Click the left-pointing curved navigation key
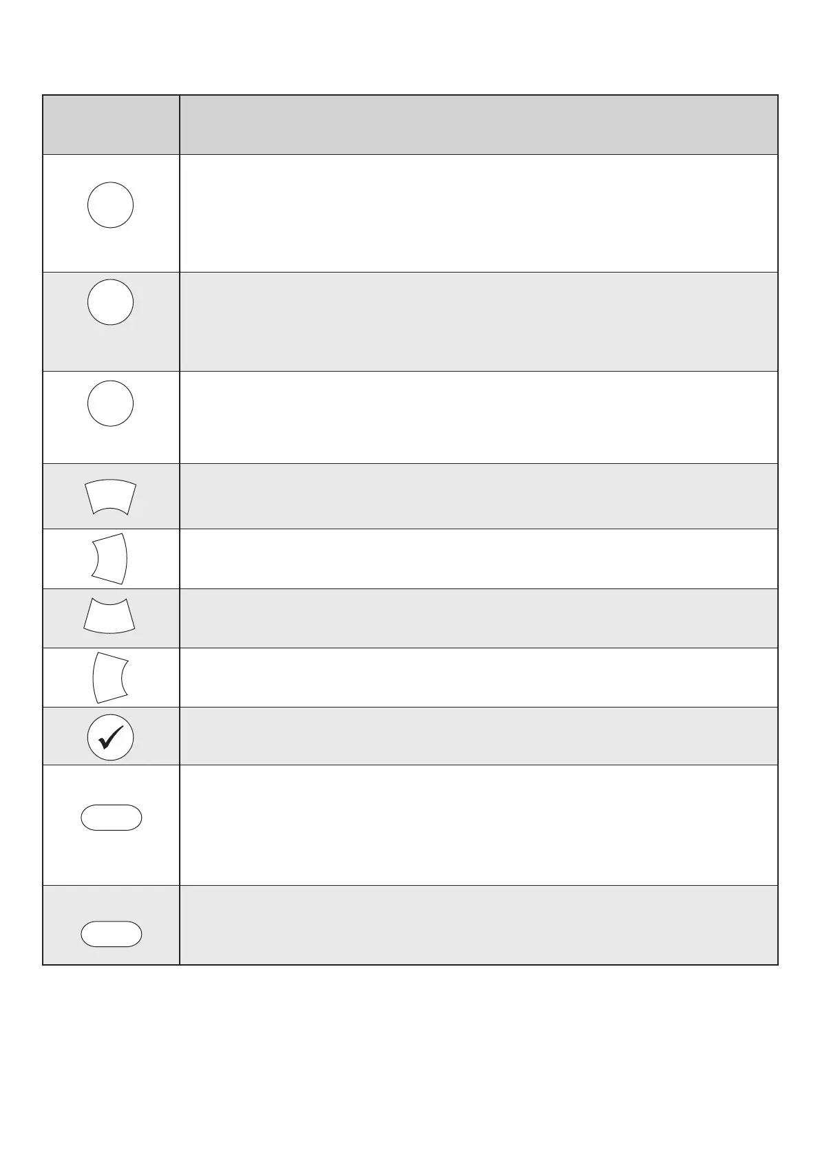 [x=110, y=677]
